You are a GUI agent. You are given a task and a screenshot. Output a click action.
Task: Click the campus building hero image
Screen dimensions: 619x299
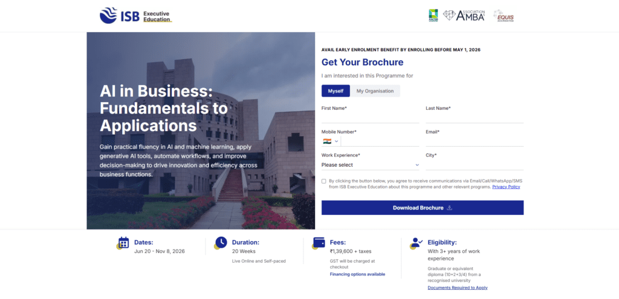[201, 130]
